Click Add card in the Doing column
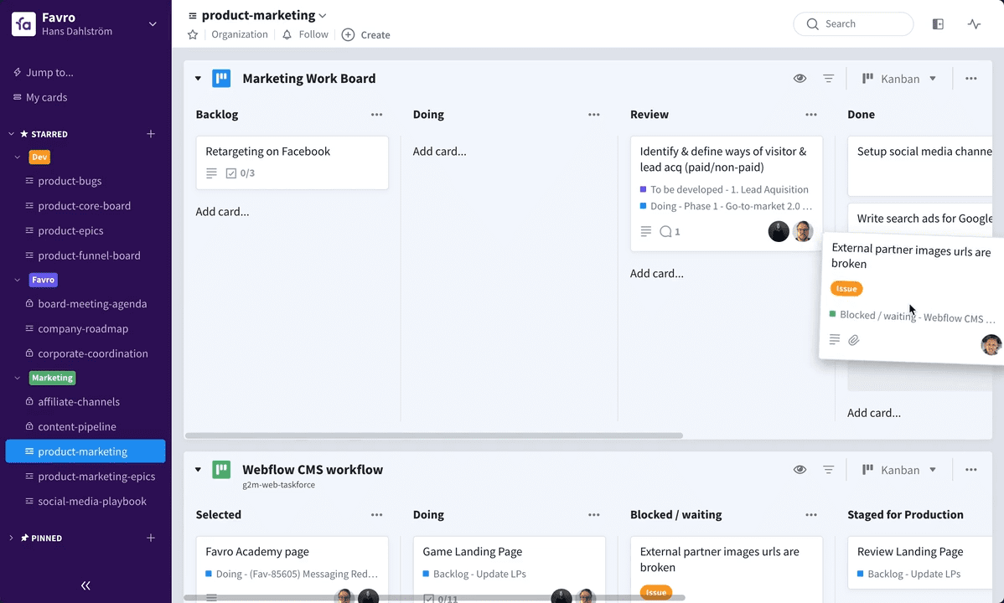 pos(439,152)
